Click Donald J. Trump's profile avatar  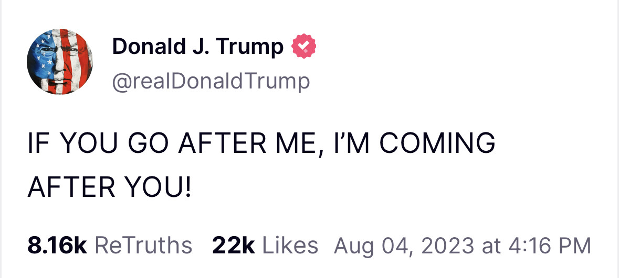[x=59, y=61]
